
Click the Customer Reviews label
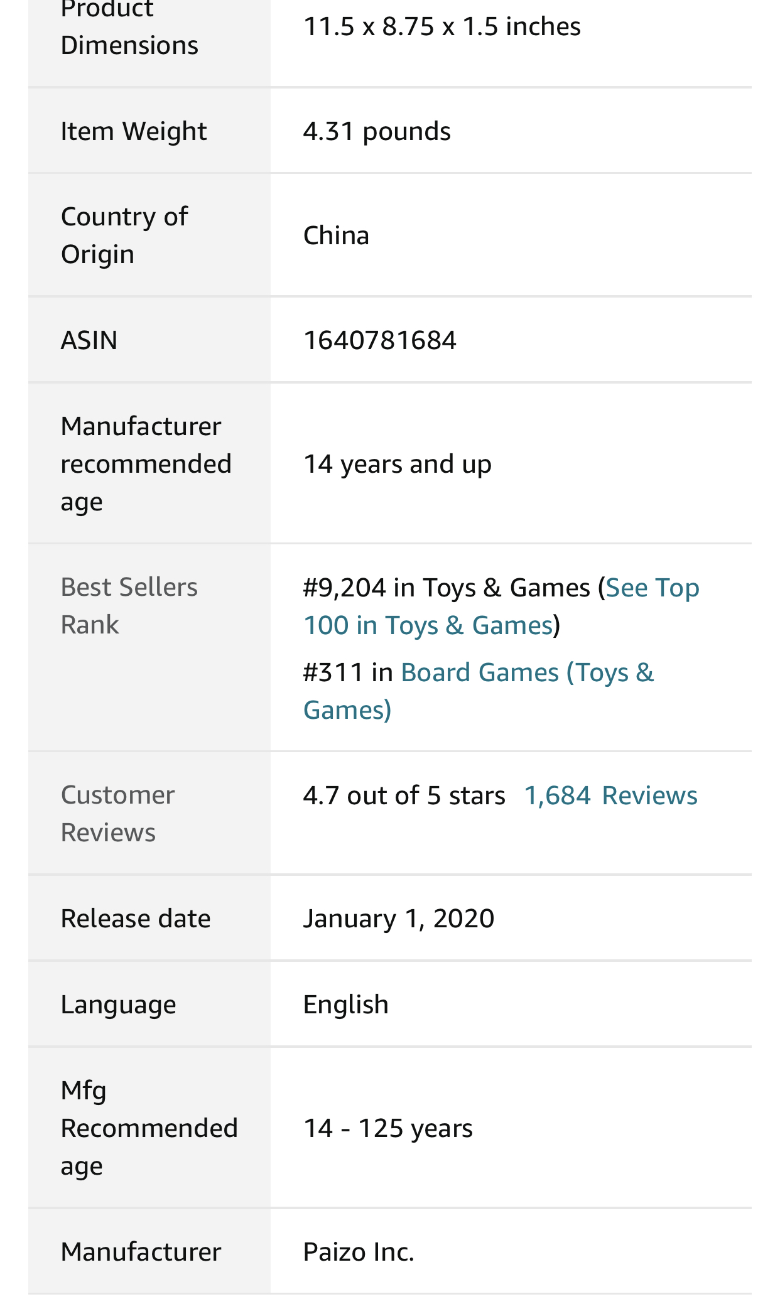point(117,814)
